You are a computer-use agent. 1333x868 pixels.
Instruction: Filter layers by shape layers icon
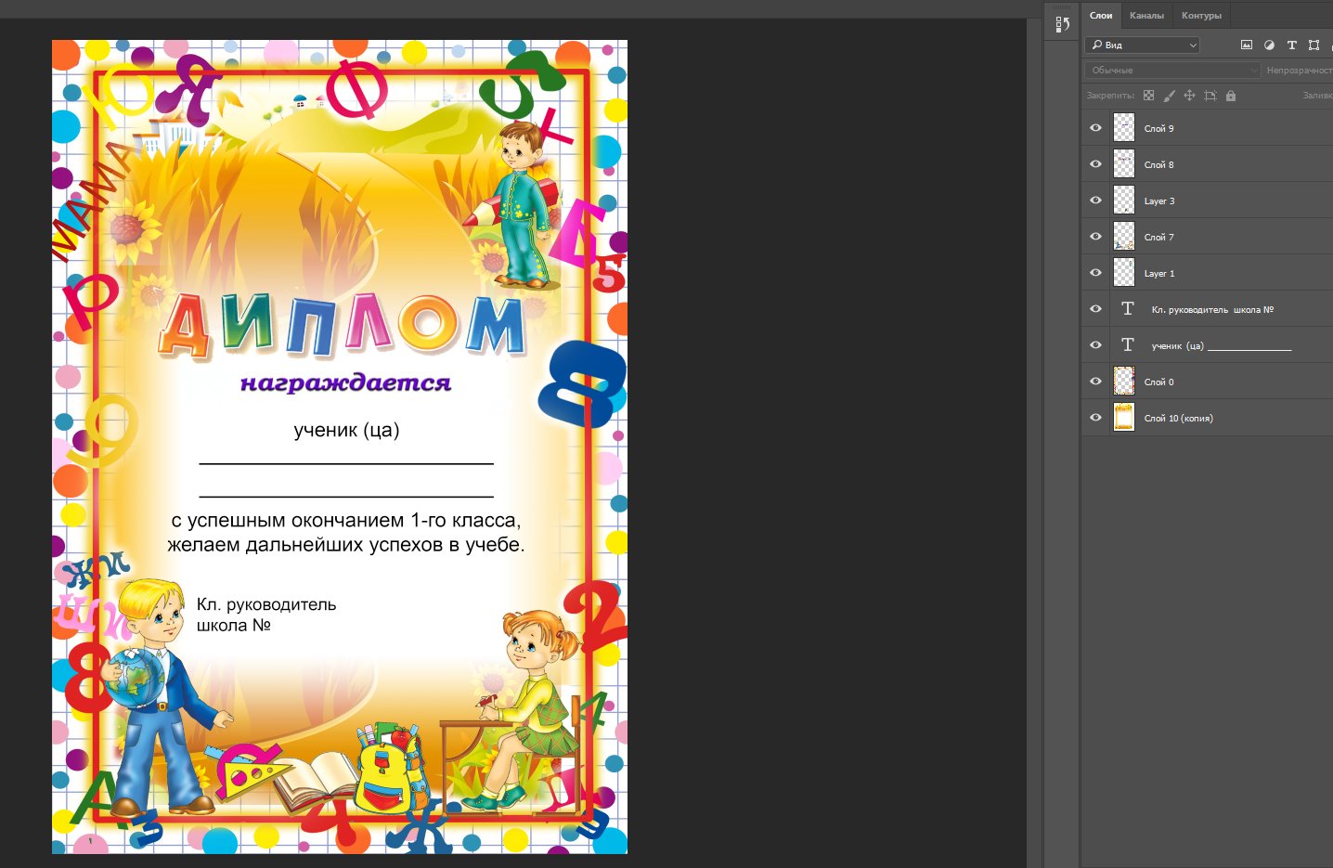pos(1314,45)
